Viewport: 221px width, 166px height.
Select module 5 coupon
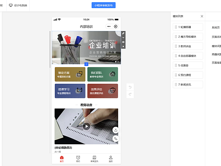(x=188, y=66)
